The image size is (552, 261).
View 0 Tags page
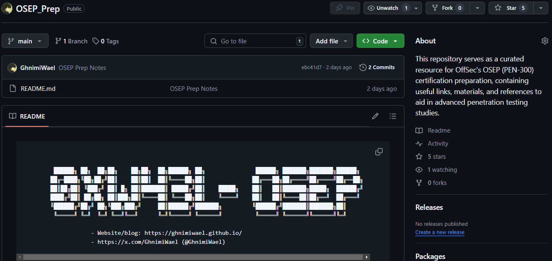click(105, 41)
